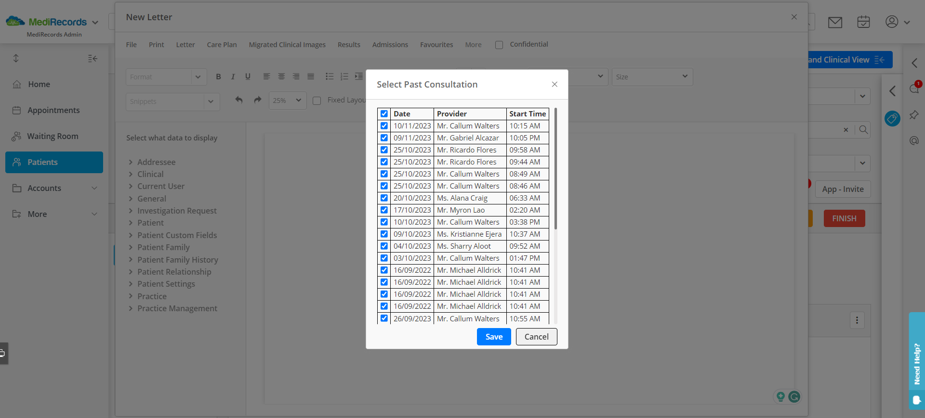Open the 25% zoom dropdown

point(287,101)
